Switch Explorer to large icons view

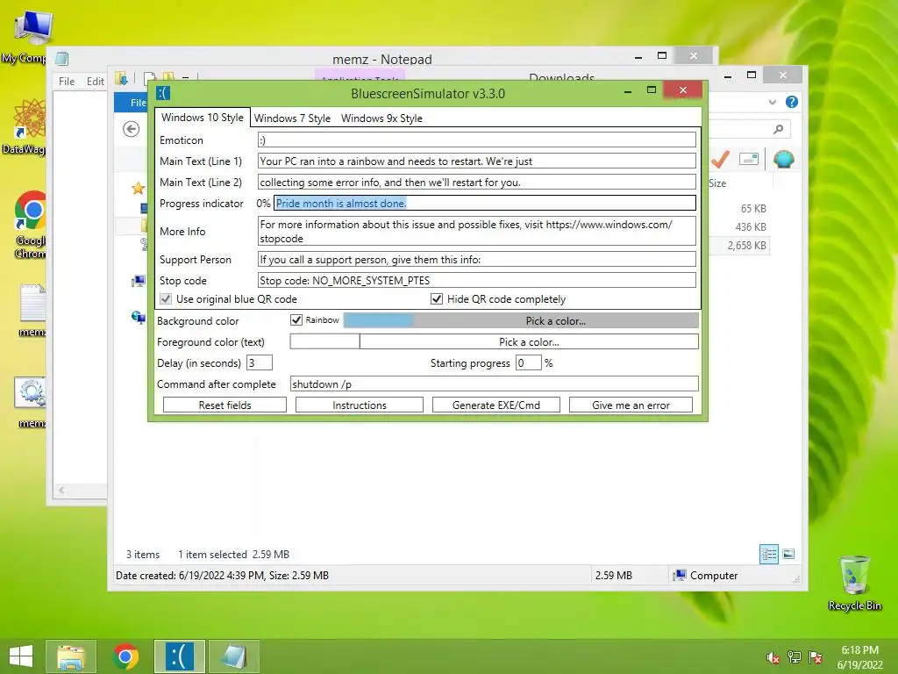[x=788, y=555]
